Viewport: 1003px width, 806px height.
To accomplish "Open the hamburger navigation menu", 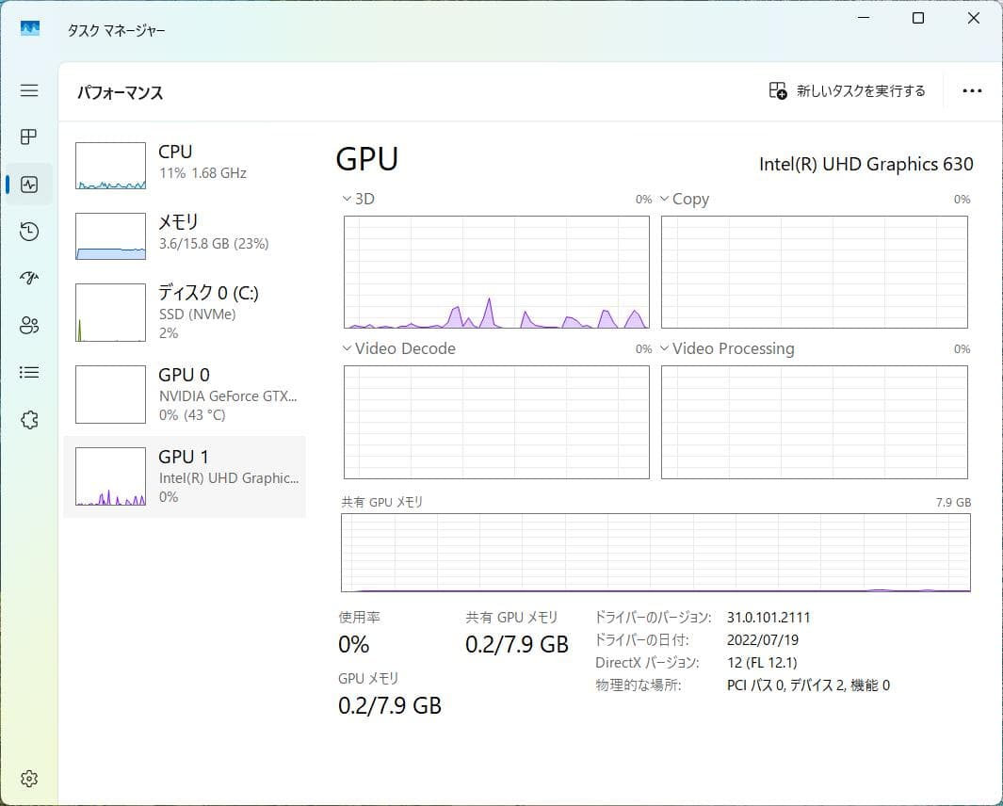I will (29, 90).
